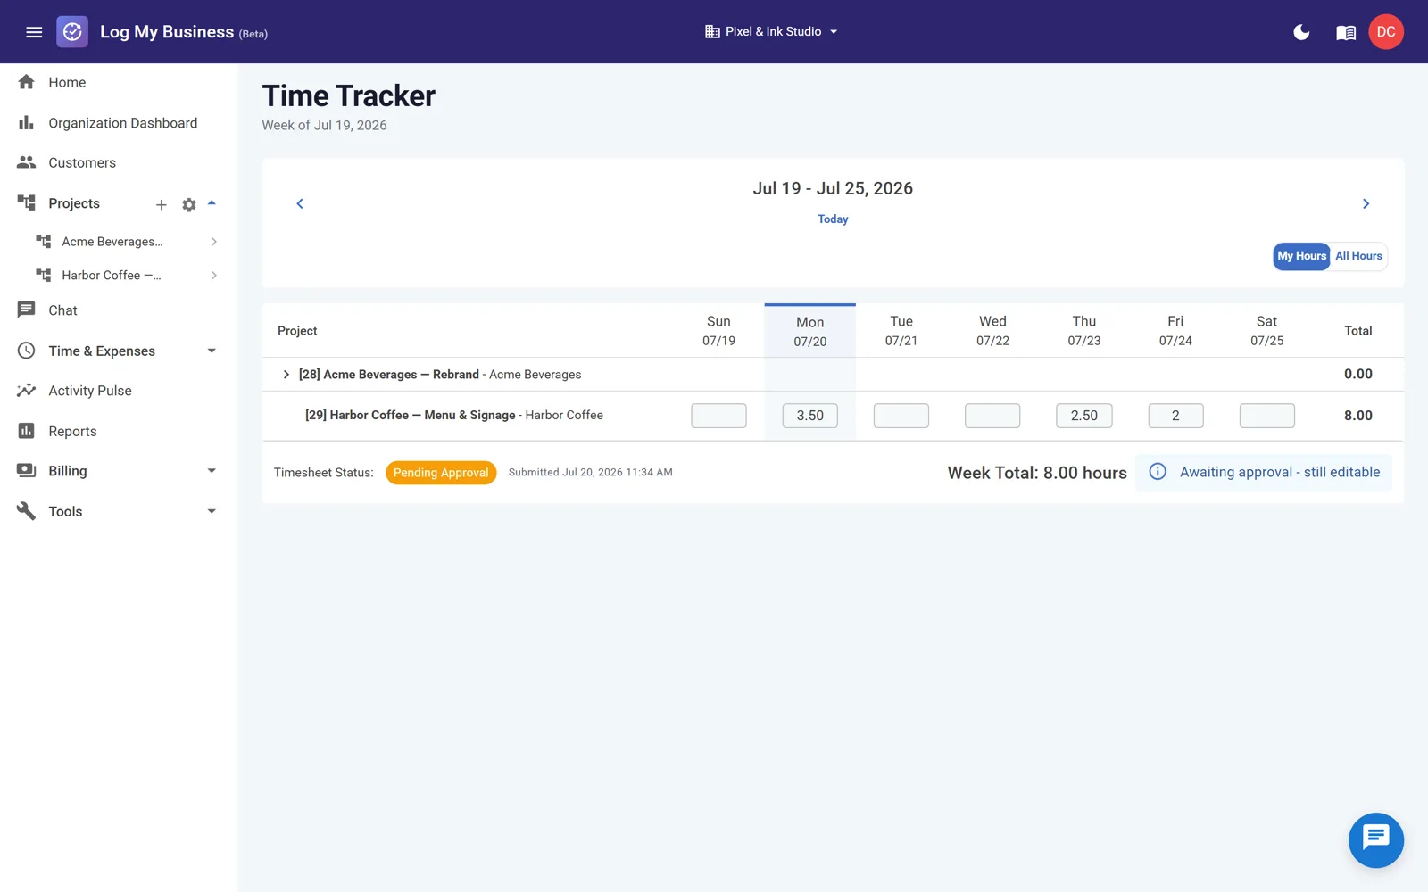Edit Harbor Coffee Thursday 2.50 hours

pyautogui.click(x=1083, y=416)
